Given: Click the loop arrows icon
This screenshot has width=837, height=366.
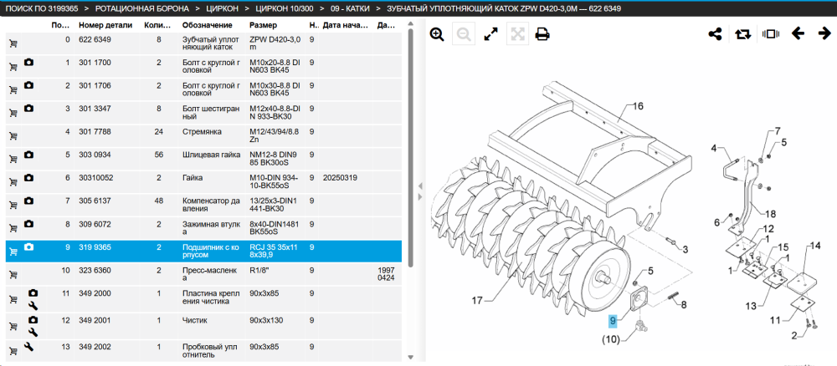Looking at the screenshot, I should click(x=742, y=34).
